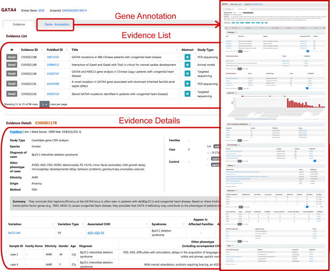The image size is (330, 271).
Task: Open abstract info icon for CHDGE1192
Action: (x=187, y=93)
